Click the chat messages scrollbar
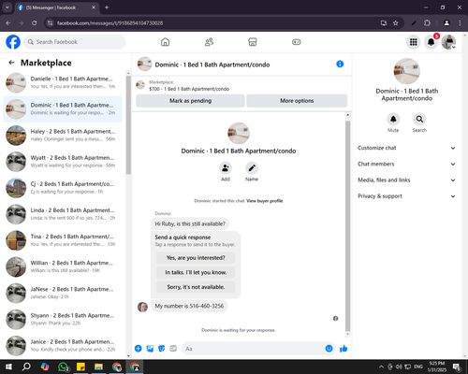 [x=347, y=226]
